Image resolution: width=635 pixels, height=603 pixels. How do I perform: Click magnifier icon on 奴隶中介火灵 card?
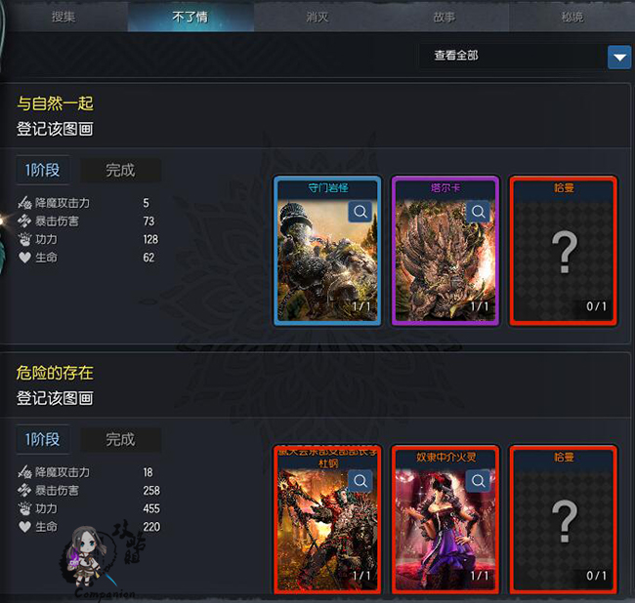coord(478,480)
